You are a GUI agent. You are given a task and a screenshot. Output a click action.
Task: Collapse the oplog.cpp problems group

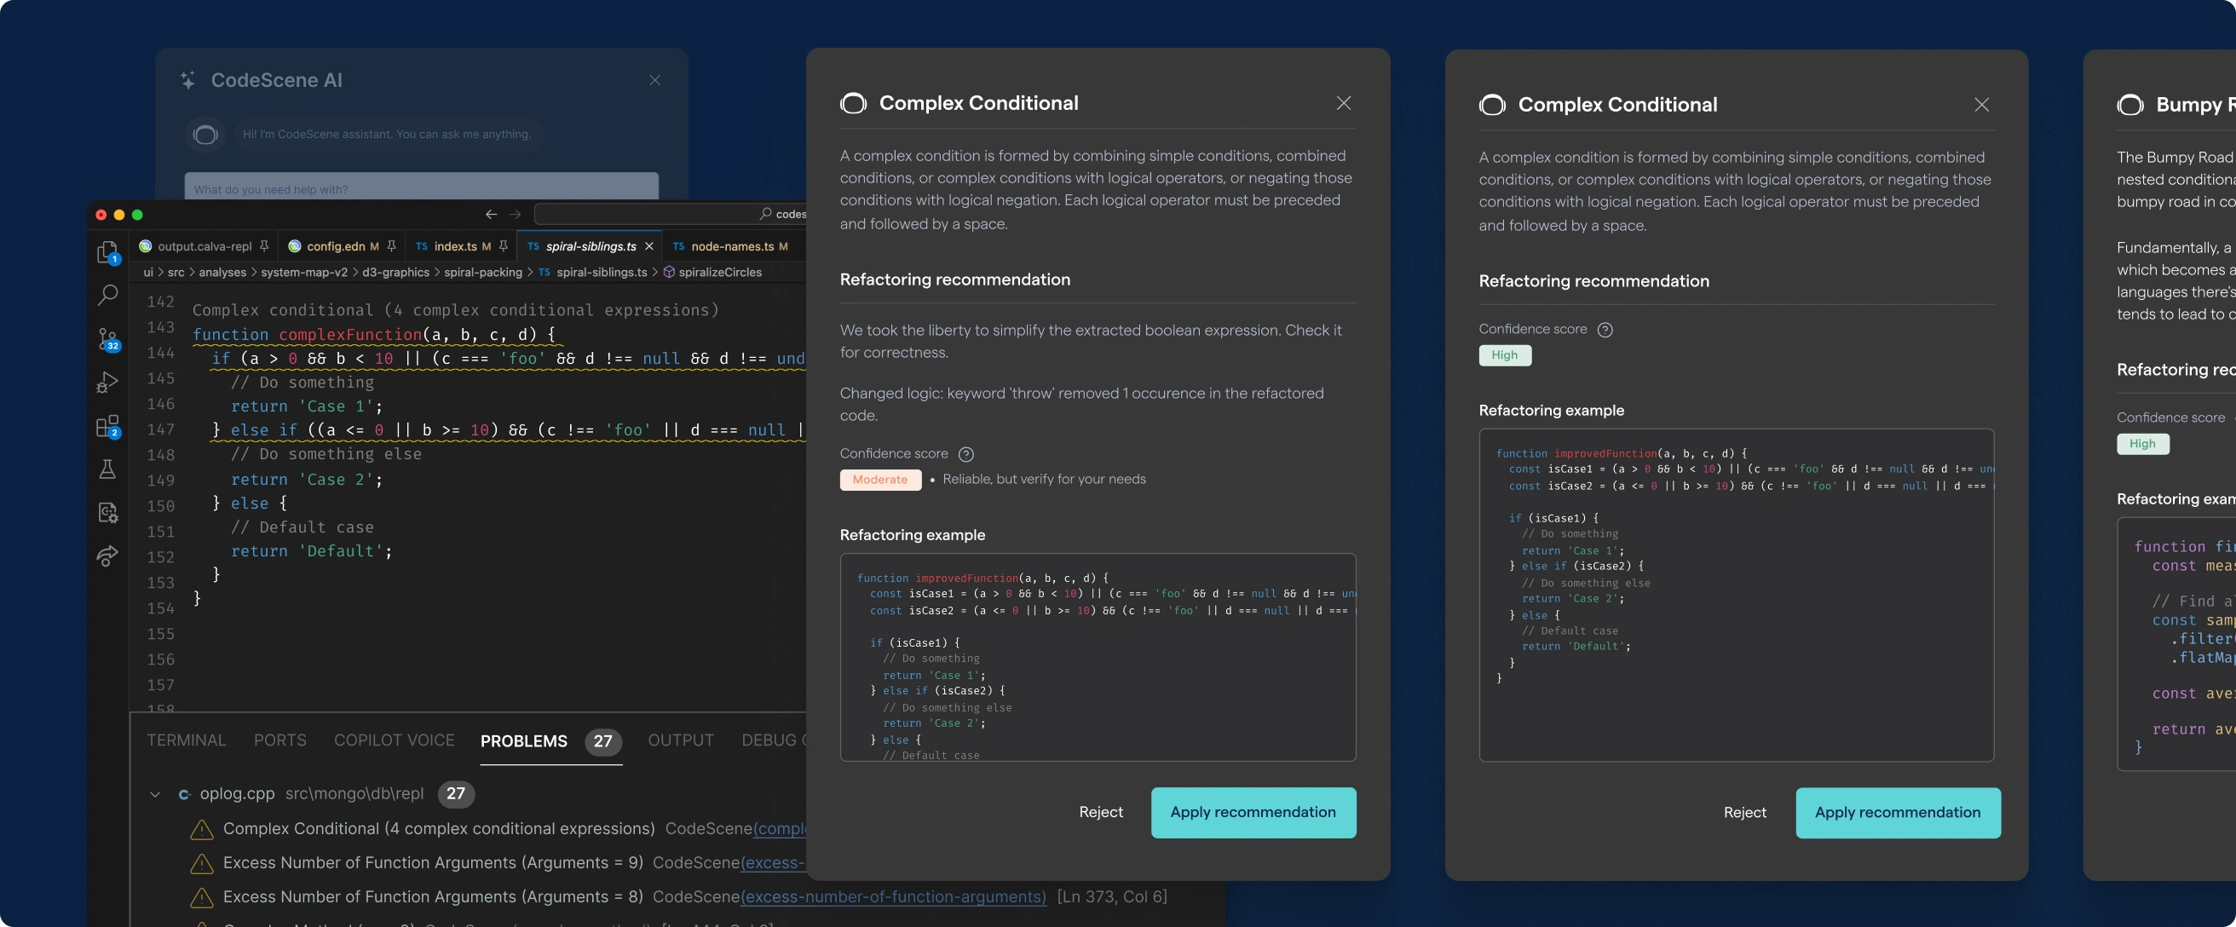[x=154, y=794]
